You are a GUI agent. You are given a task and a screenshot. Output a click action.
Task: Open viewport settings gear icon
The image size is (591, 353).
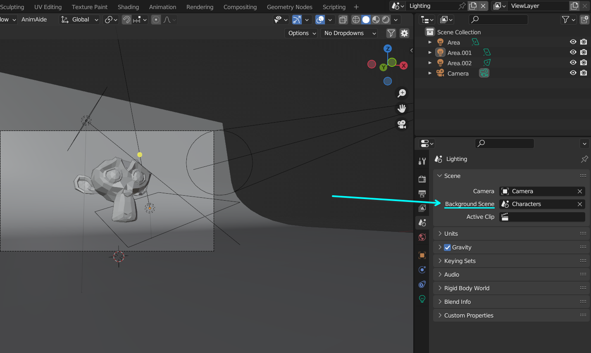coord(405,33)
